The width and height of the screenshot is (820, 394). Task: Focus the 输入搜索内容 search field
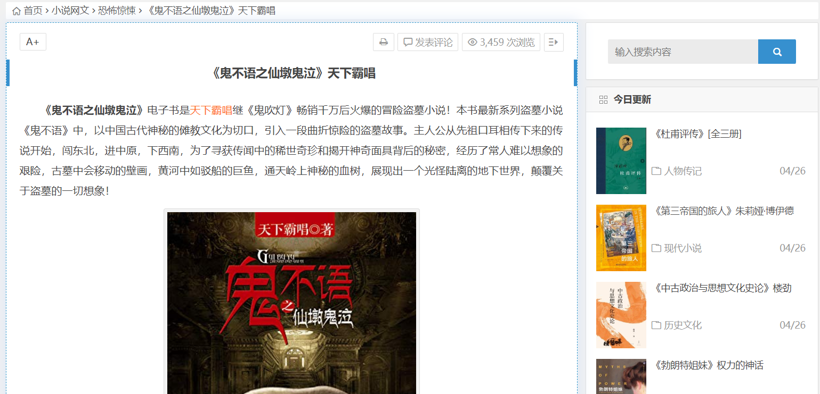pyautogui.click(x=683, y=52)
